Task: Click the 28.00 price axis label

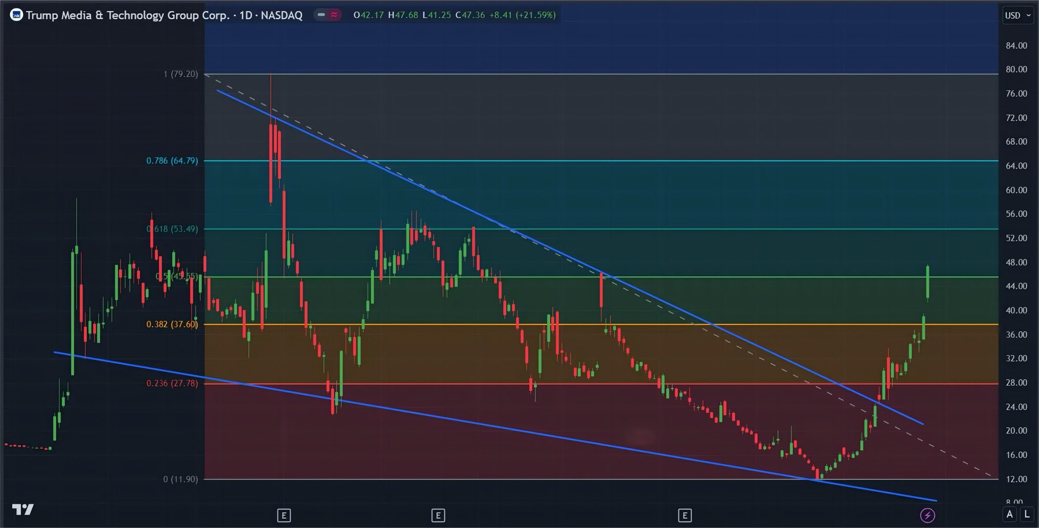Action: [1017, 382]
